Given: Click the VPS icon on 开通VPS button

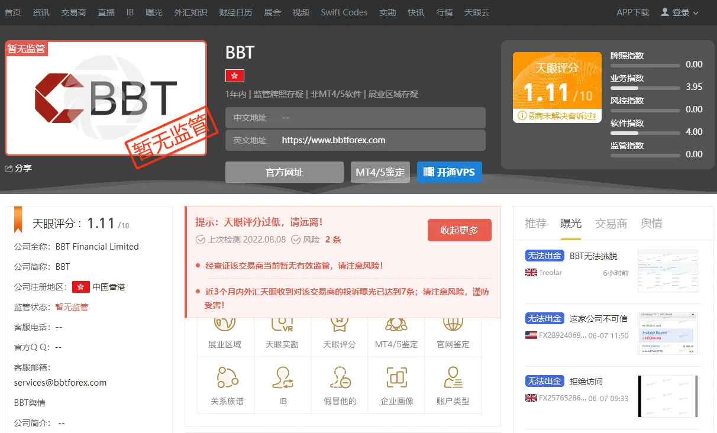Looking at the screenshot, I should [429, 172].
